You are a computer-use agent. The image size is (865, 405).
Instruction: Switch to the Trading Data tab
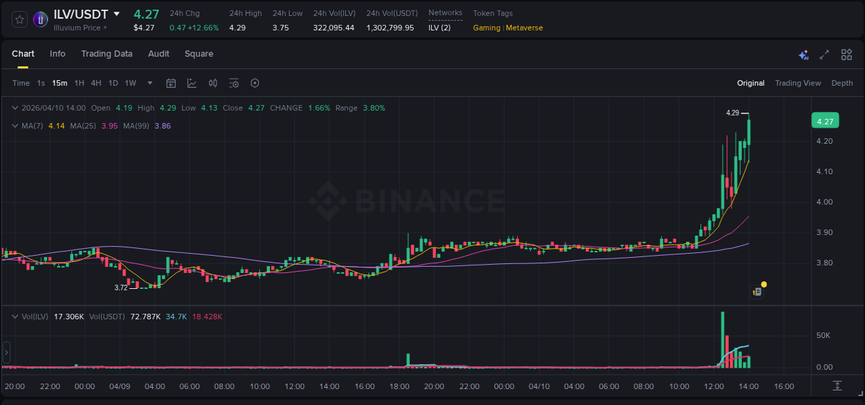pos(107,54)
